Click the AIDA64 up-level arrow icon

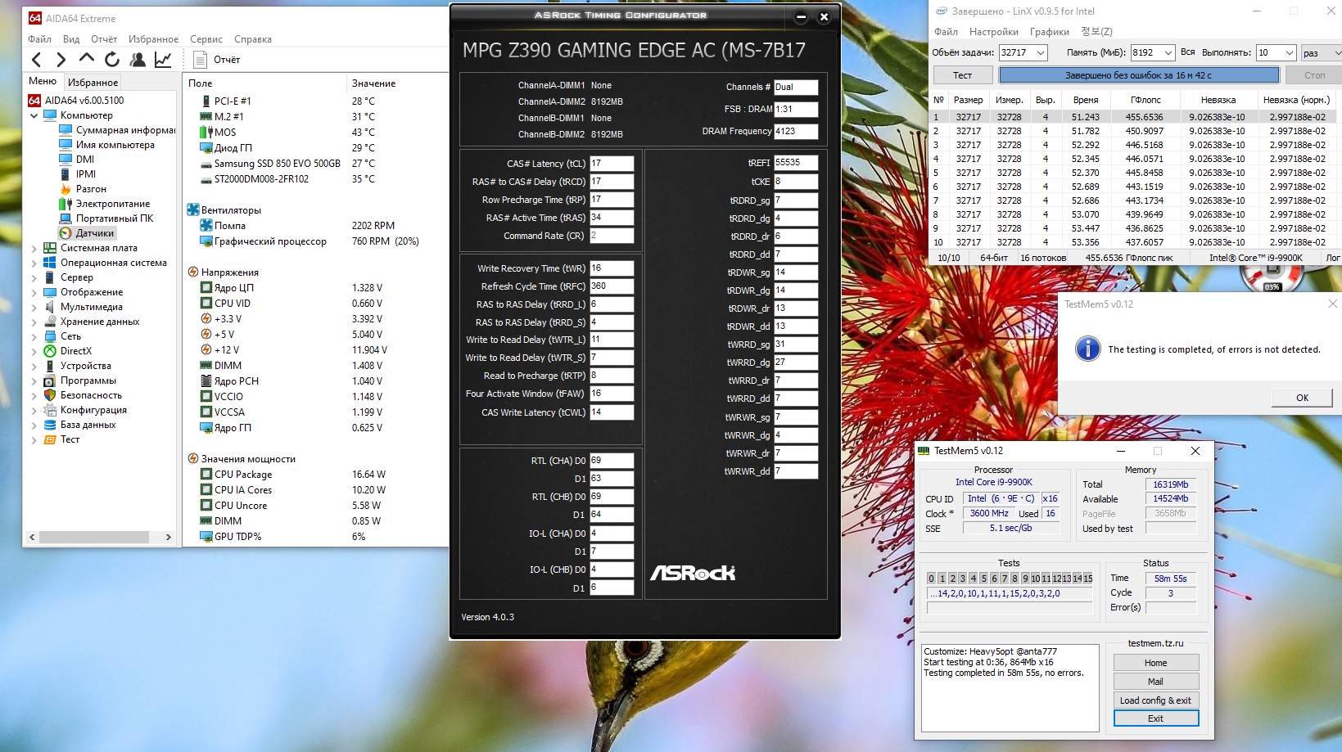tap(86, 59)
